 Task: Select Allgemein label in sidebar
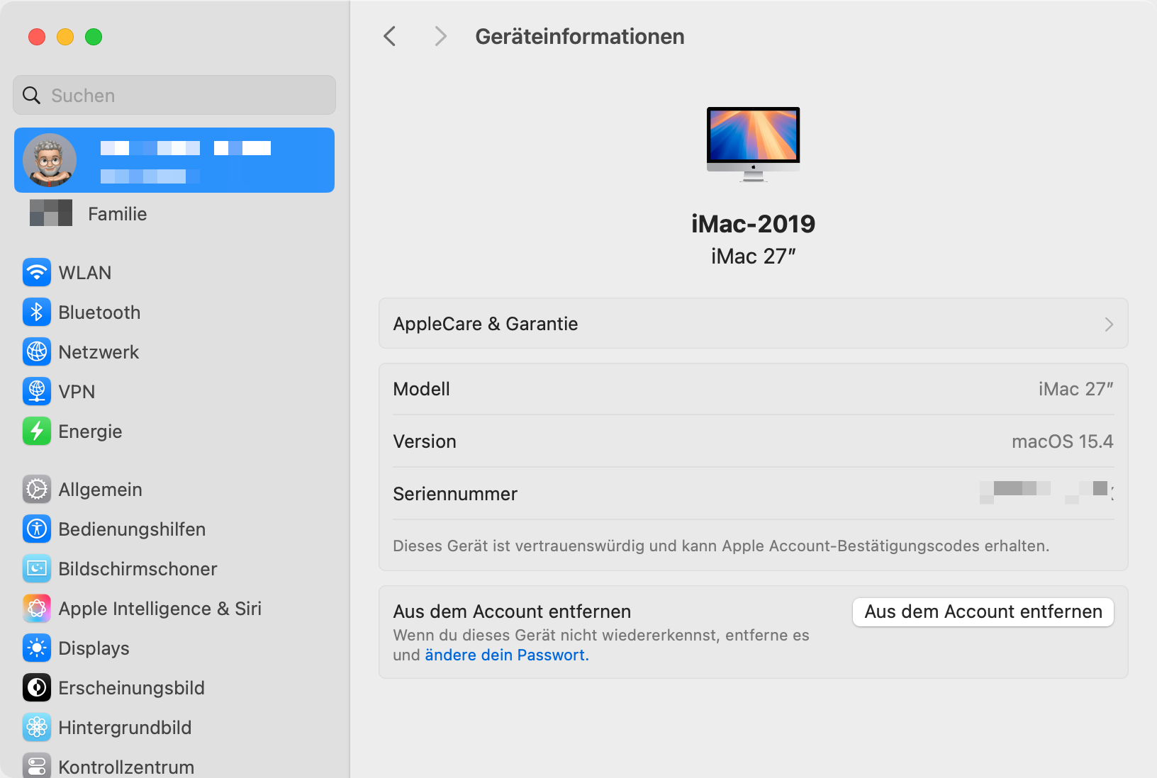(x=100, y=490)
